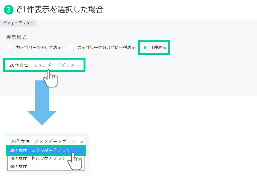Click the chevron on the upper dropdown
Viewport: 257px width, 182px height.
click(80, 65)
